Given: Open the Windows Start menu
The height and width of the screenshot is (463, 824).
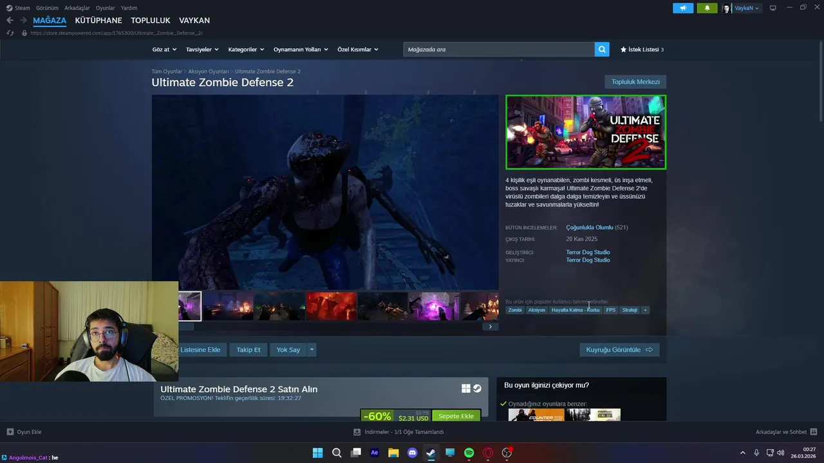Looking at the screenshot, I should point(317,453).
